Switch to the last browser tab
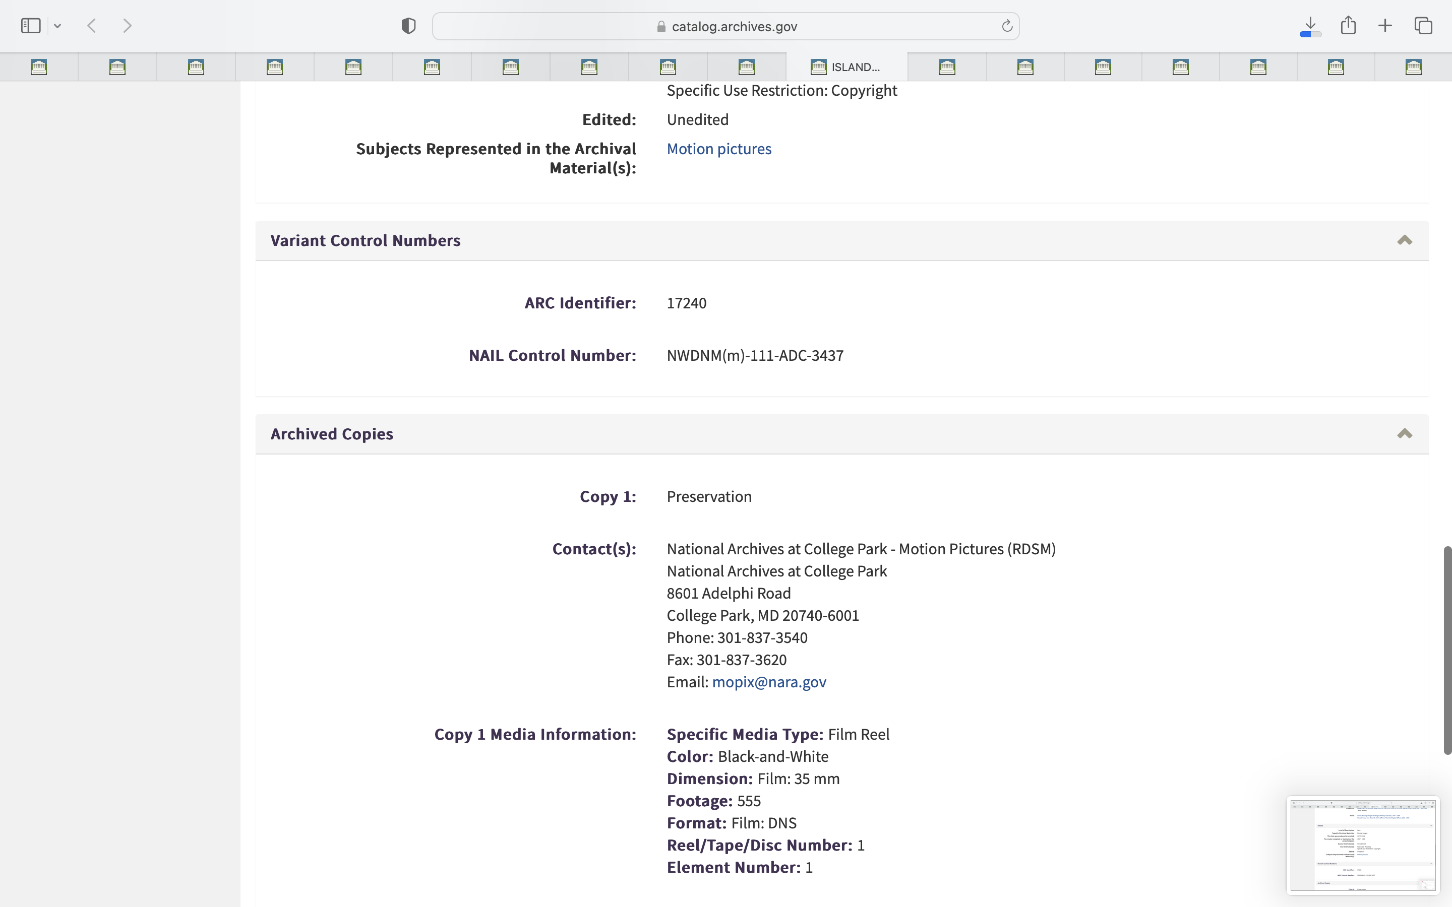 (1413, 67)
